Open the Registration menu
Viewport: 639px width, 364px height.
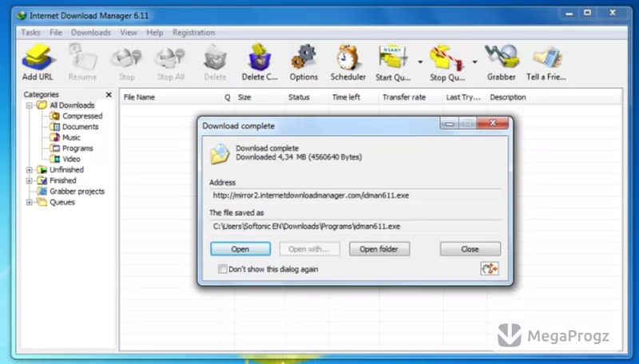tap(193, 33)
